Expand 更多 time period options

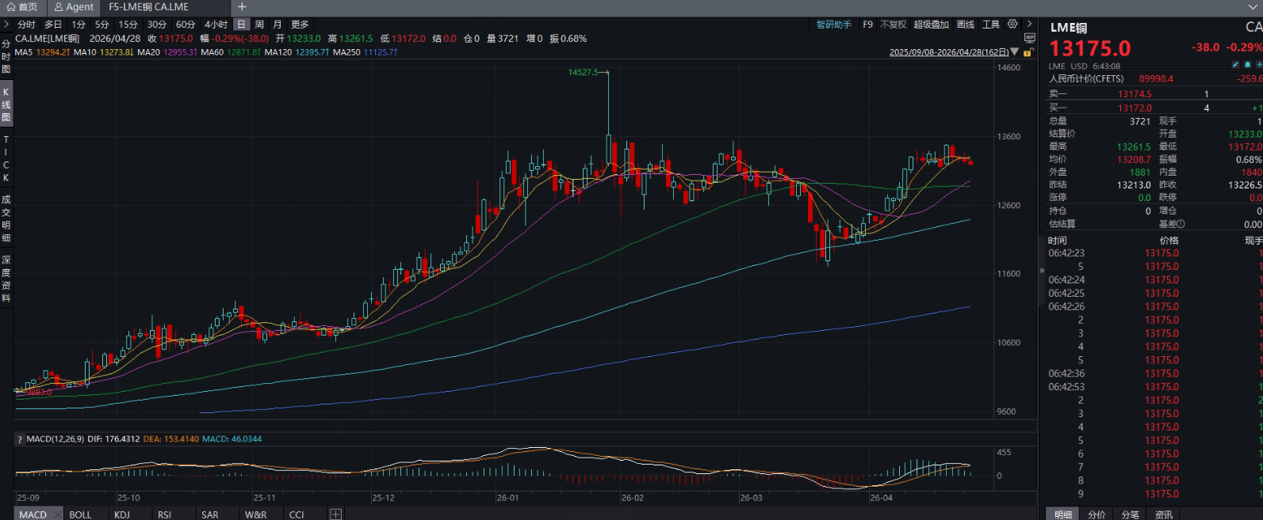coord(300,25)
